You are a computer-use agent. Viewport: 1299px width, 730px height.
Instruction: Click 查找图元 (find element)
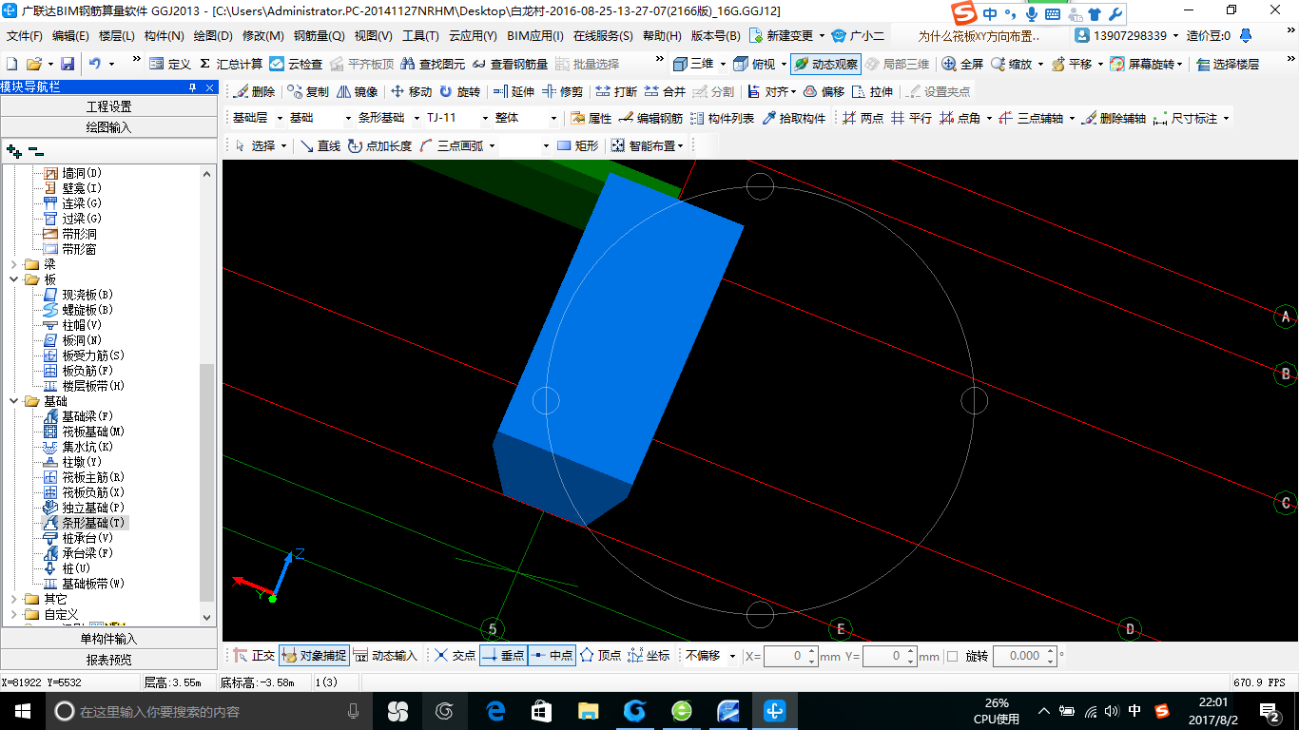pos(433,64)
